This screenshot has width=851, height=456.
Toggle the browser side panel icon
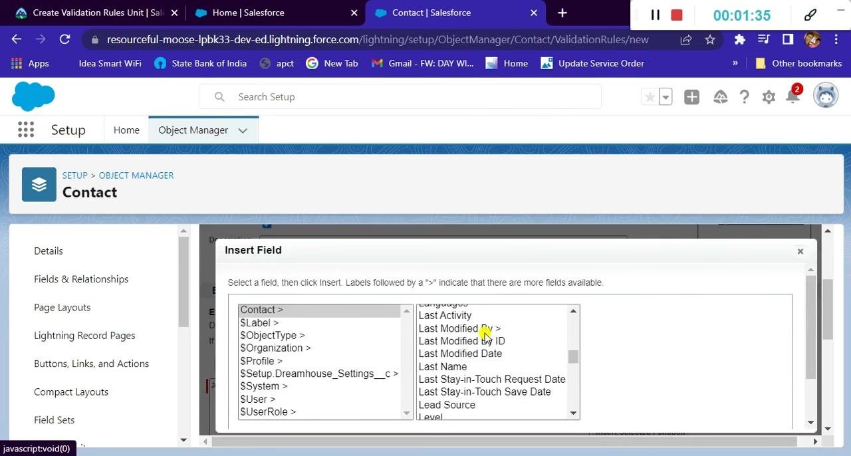point(788,39)
